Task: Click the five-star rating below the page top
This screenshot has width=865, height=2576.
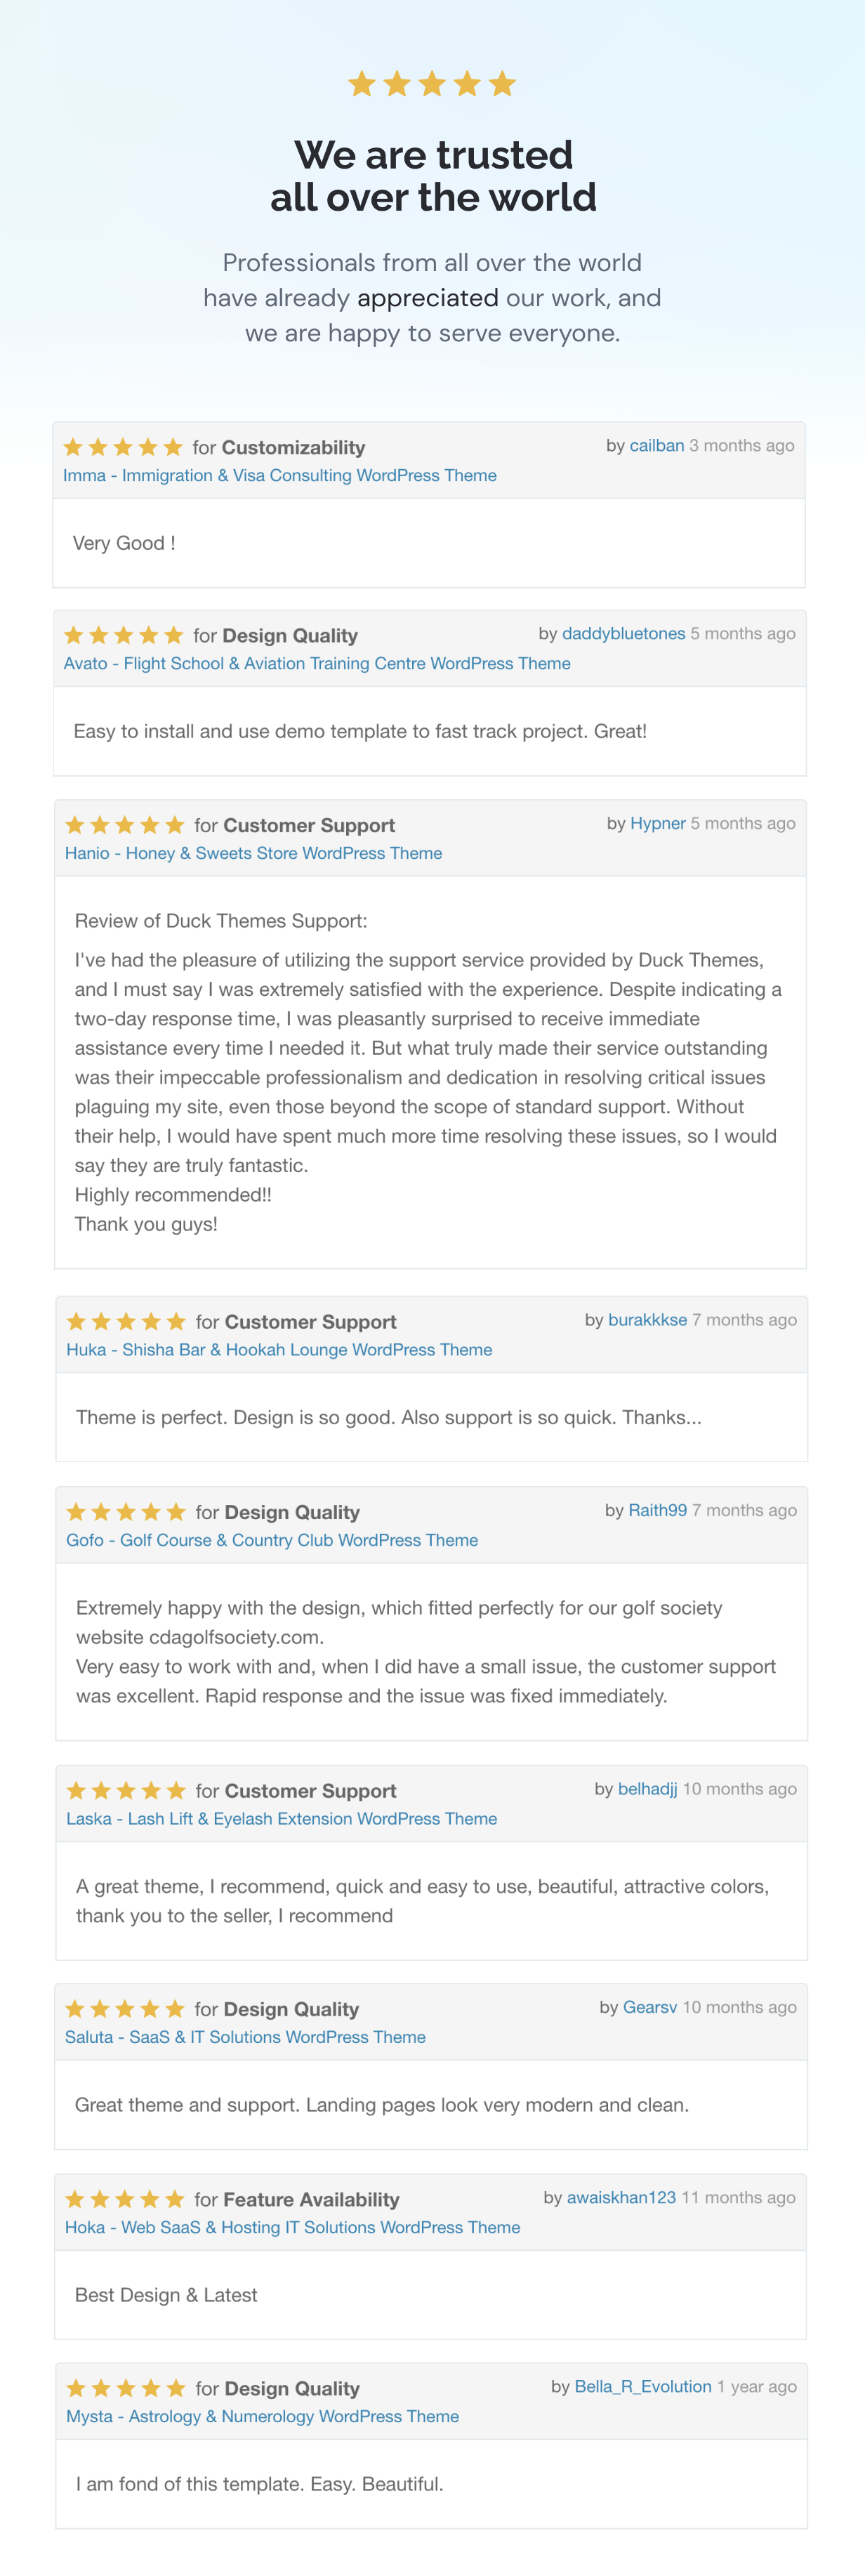Action: [432, 84]
